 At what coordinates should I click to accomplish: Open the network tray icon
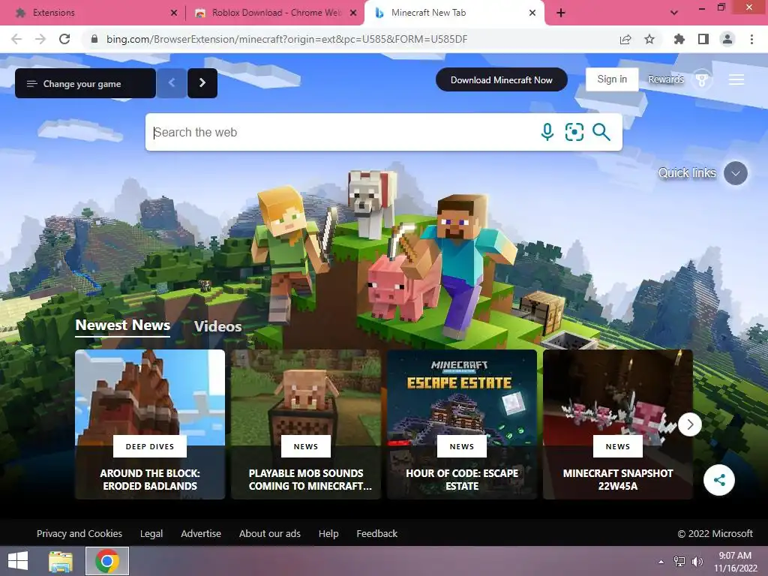click(679, 562)
